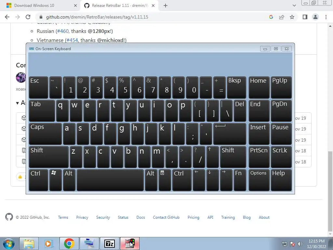Click the Help key on the On-Screen Keyboard
Image resolution: width=333 pixels, height=250 pixels.
[281, 180]
